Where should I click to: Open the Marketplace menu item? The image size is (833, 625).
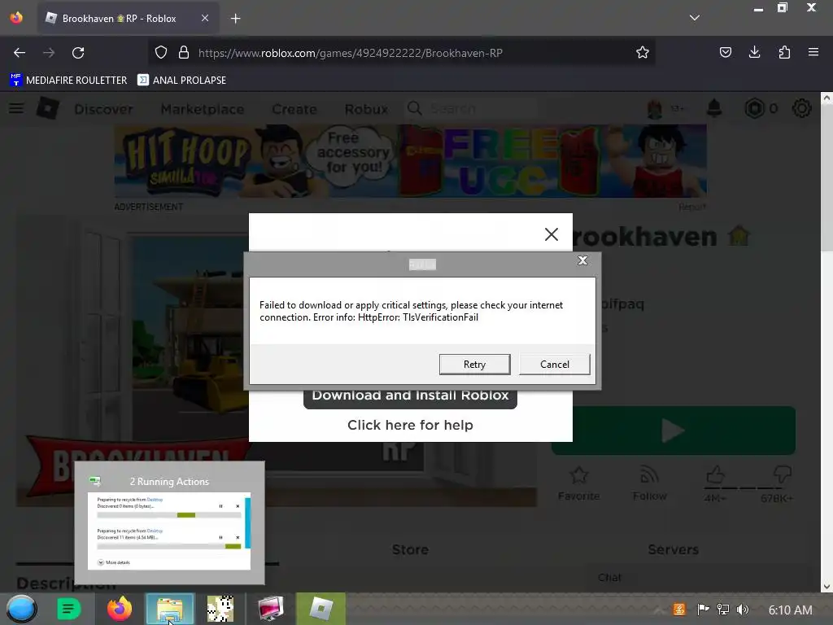coord(203,109)
